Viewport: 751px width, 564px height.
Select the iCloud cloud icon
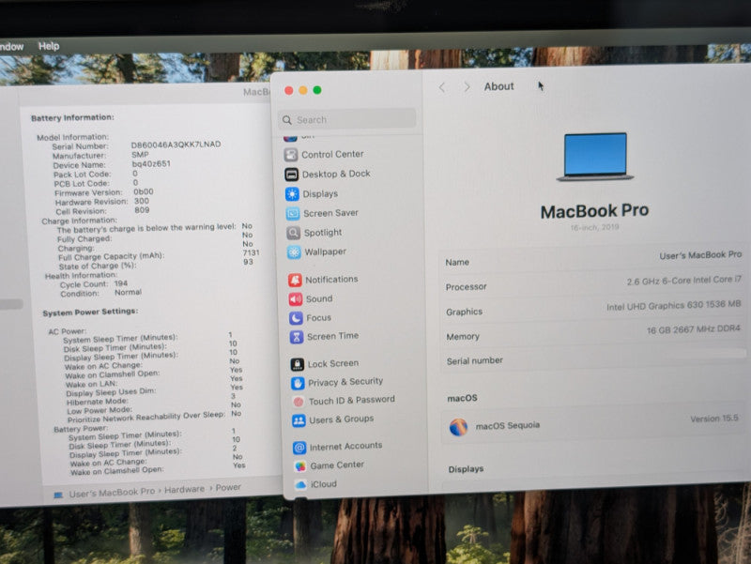coord(300,485)
